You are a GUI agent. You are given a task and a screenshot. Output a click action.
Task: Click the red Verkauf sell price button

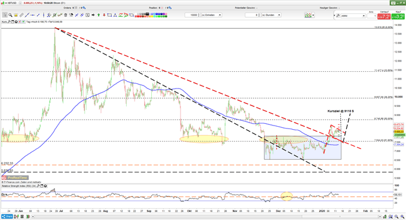[384, 16]
